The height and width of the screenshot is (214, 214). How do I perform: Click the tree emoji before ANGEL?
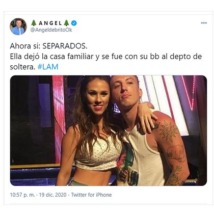(34, 23)
